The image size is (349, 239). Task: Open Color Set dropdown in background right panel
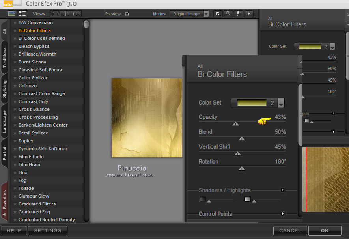(332, 47)
